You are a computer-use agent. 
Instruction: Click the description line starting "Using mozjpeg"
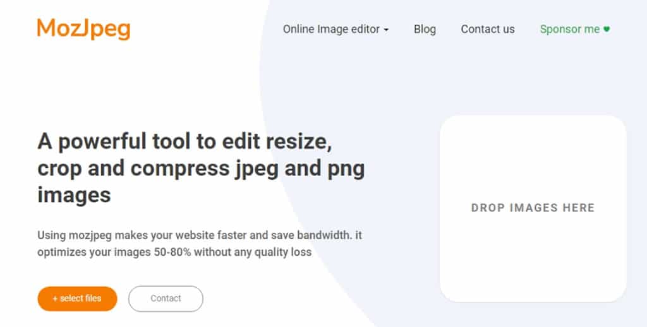click(x=199, y=236)
